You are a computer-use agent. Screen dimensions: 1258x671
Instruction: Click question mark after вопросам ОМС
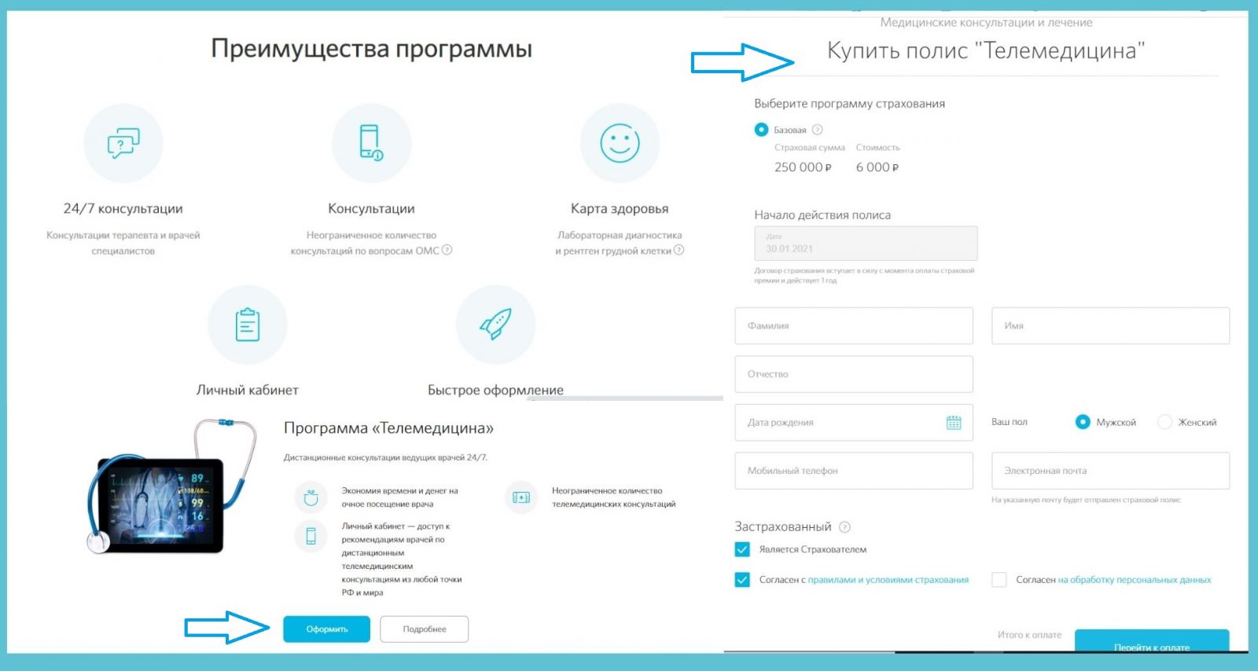point(447,250)
